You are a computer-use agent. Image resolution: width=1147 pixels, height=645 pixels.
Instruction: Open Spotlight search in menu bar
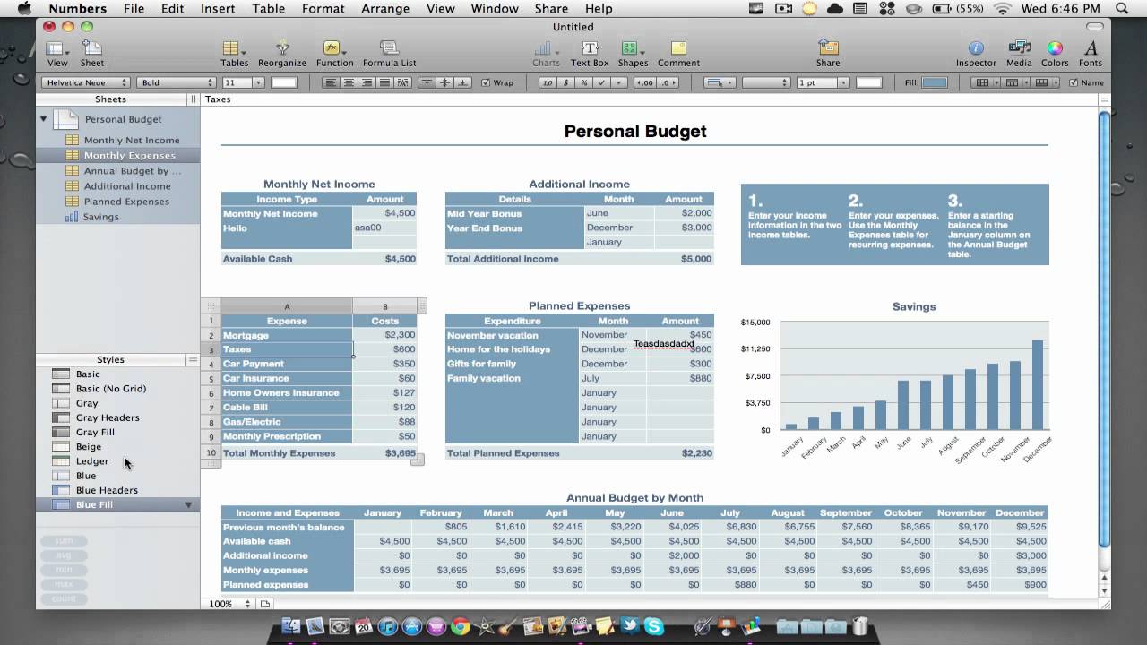pyautogui.click(x=1122, y=8)
